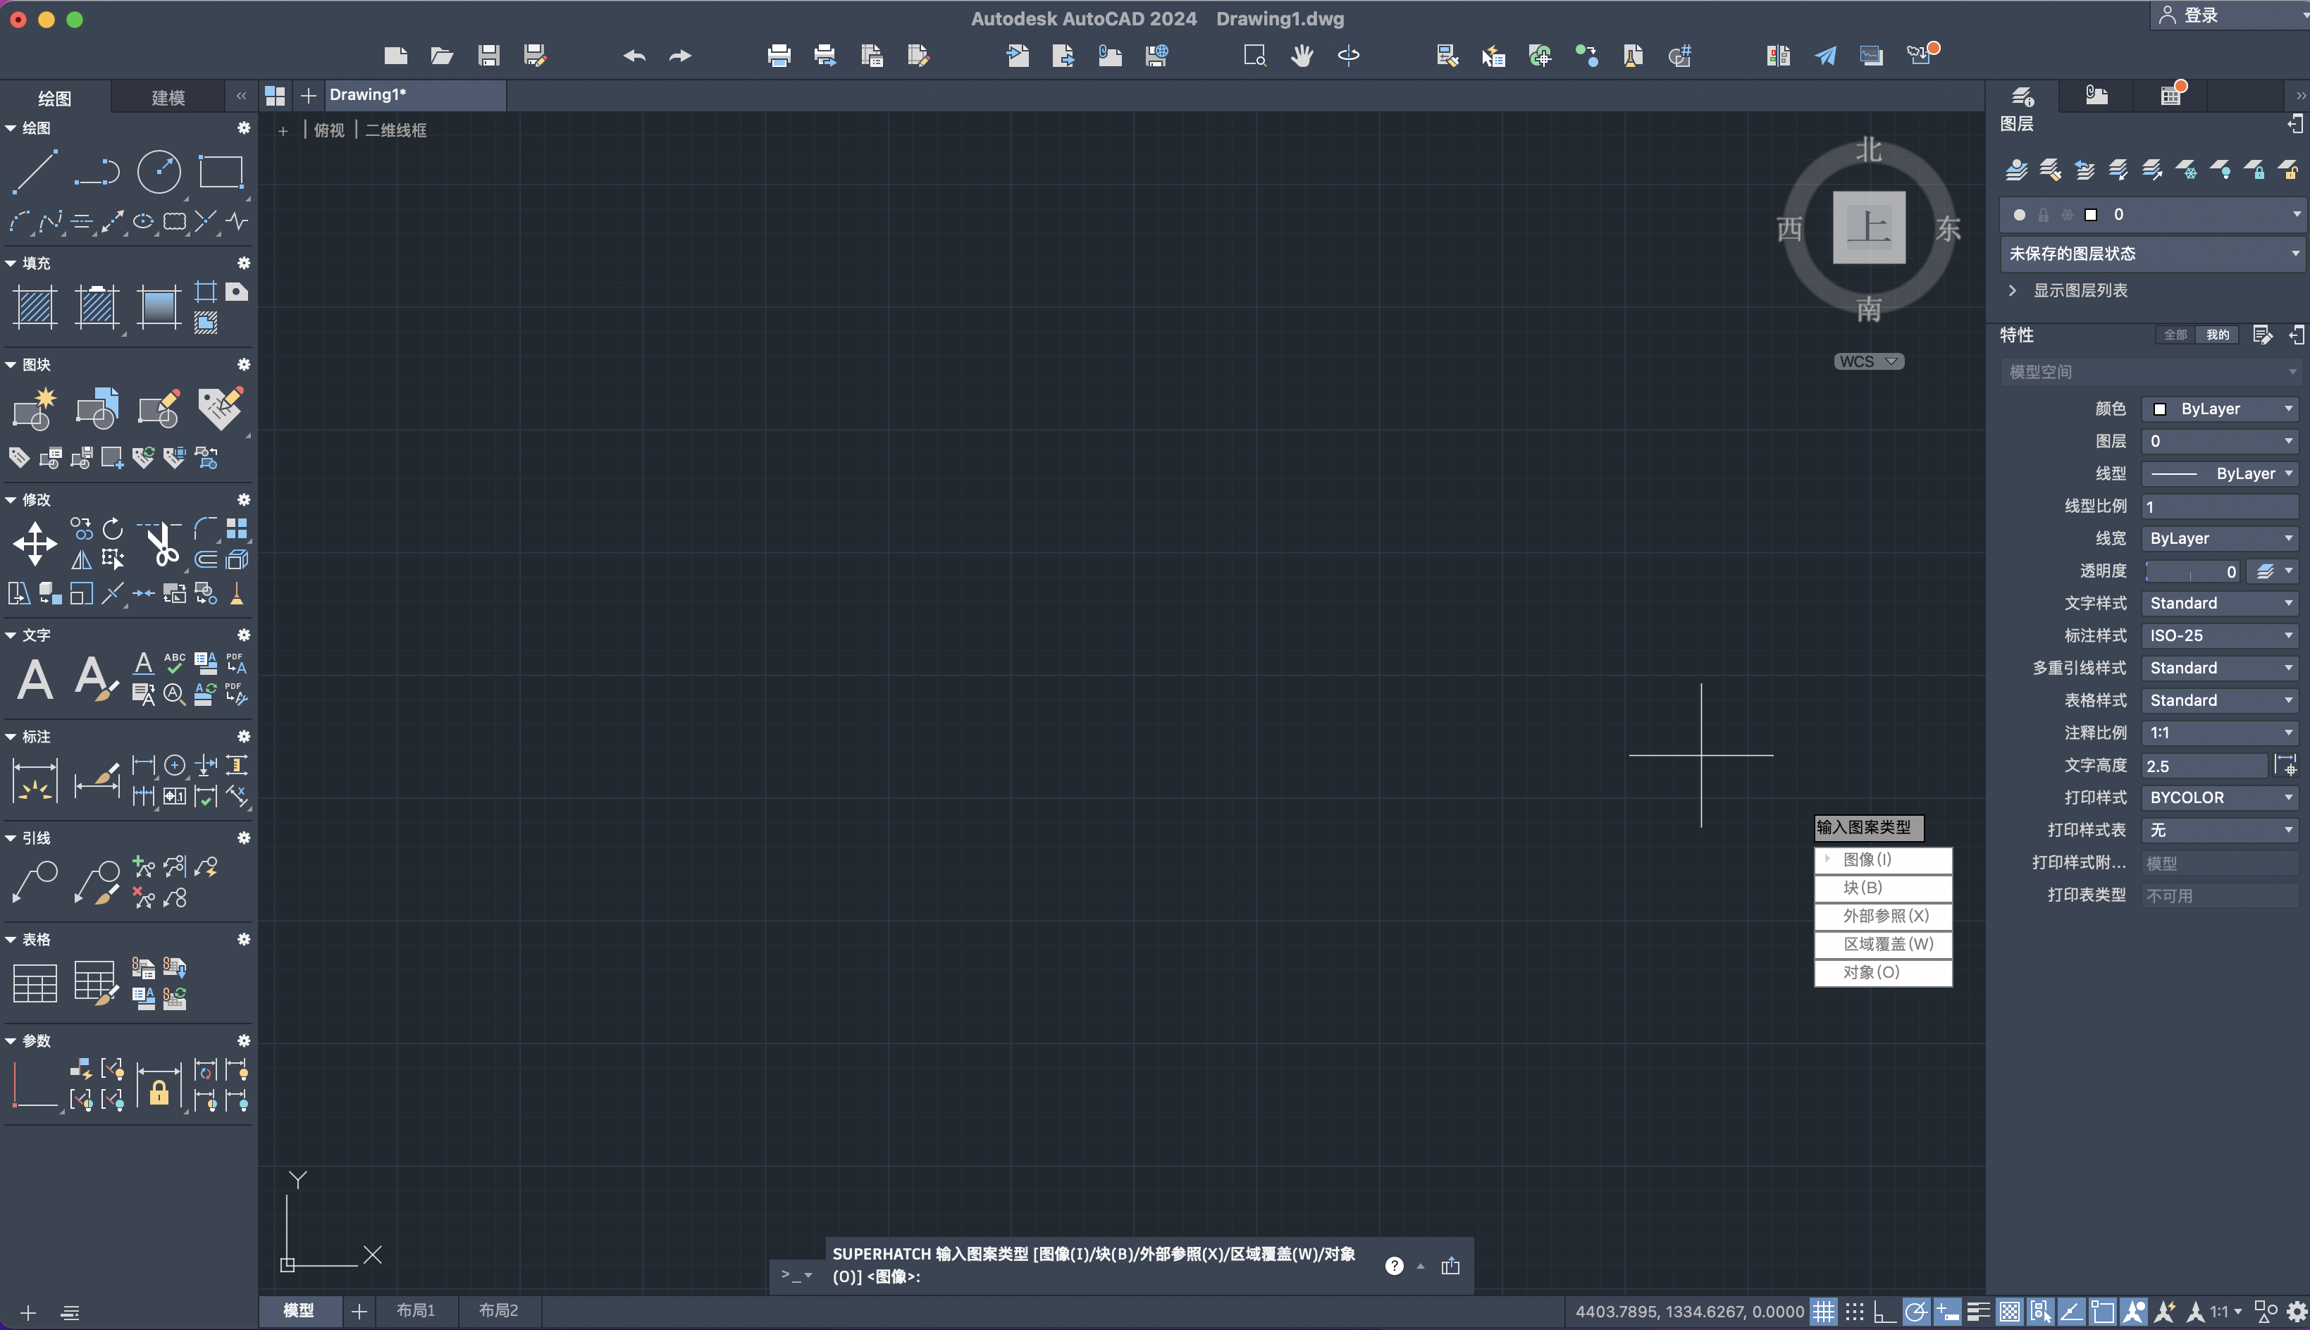
Task: Click the Pan hand tool
Action: [1301, 56]
